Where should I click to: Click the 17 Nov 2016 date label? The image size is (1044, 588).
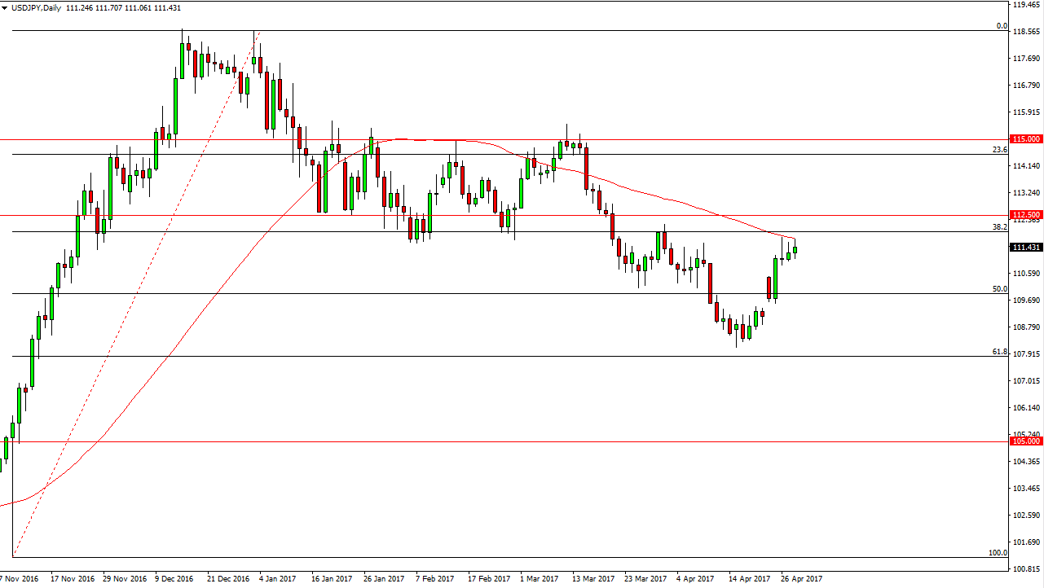pos(71,579)
